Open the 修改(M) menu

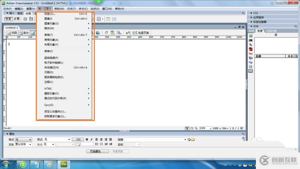[x=59, y=9]
